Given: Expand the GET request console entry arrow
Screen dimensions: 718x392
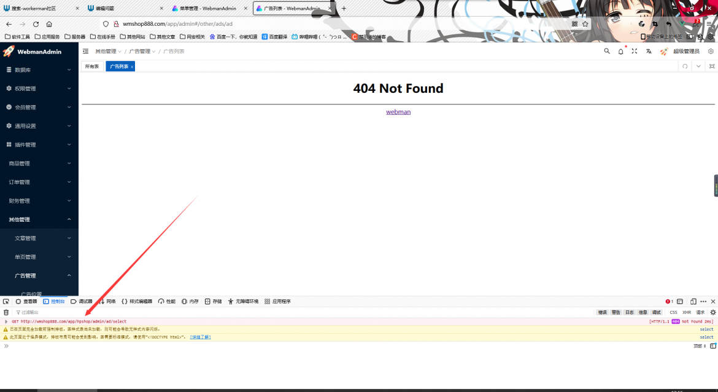Looking at the screenshot, I should 6,321.
